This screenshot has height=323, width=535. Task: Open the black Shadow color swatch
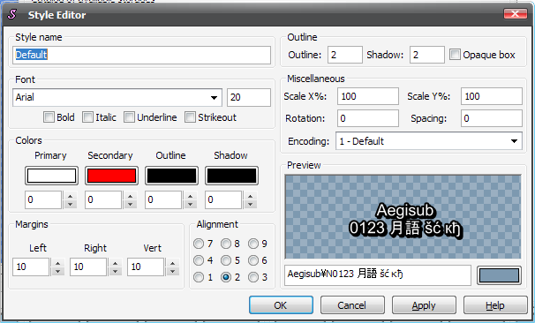click(x=231, y=176)
